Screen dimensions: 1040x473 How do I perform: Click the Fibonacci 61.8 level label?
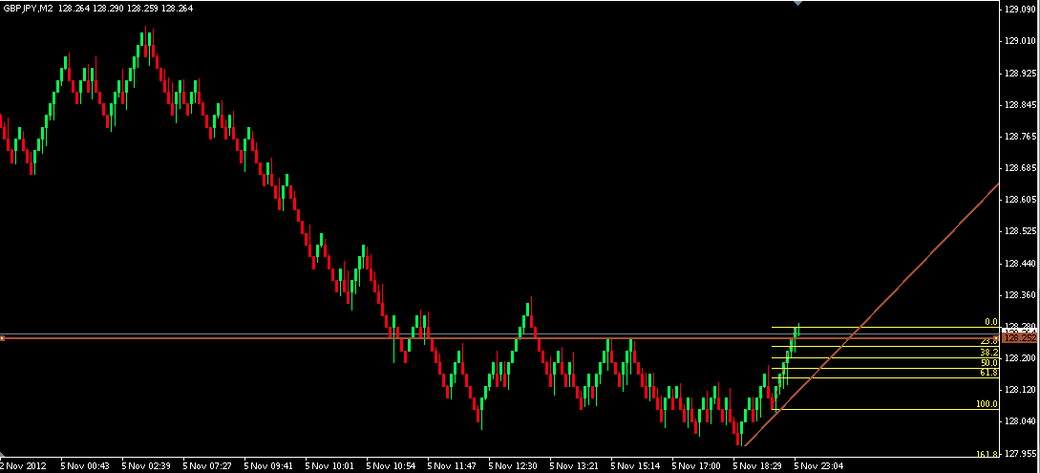pyautogui.click(x=989, y=373)
